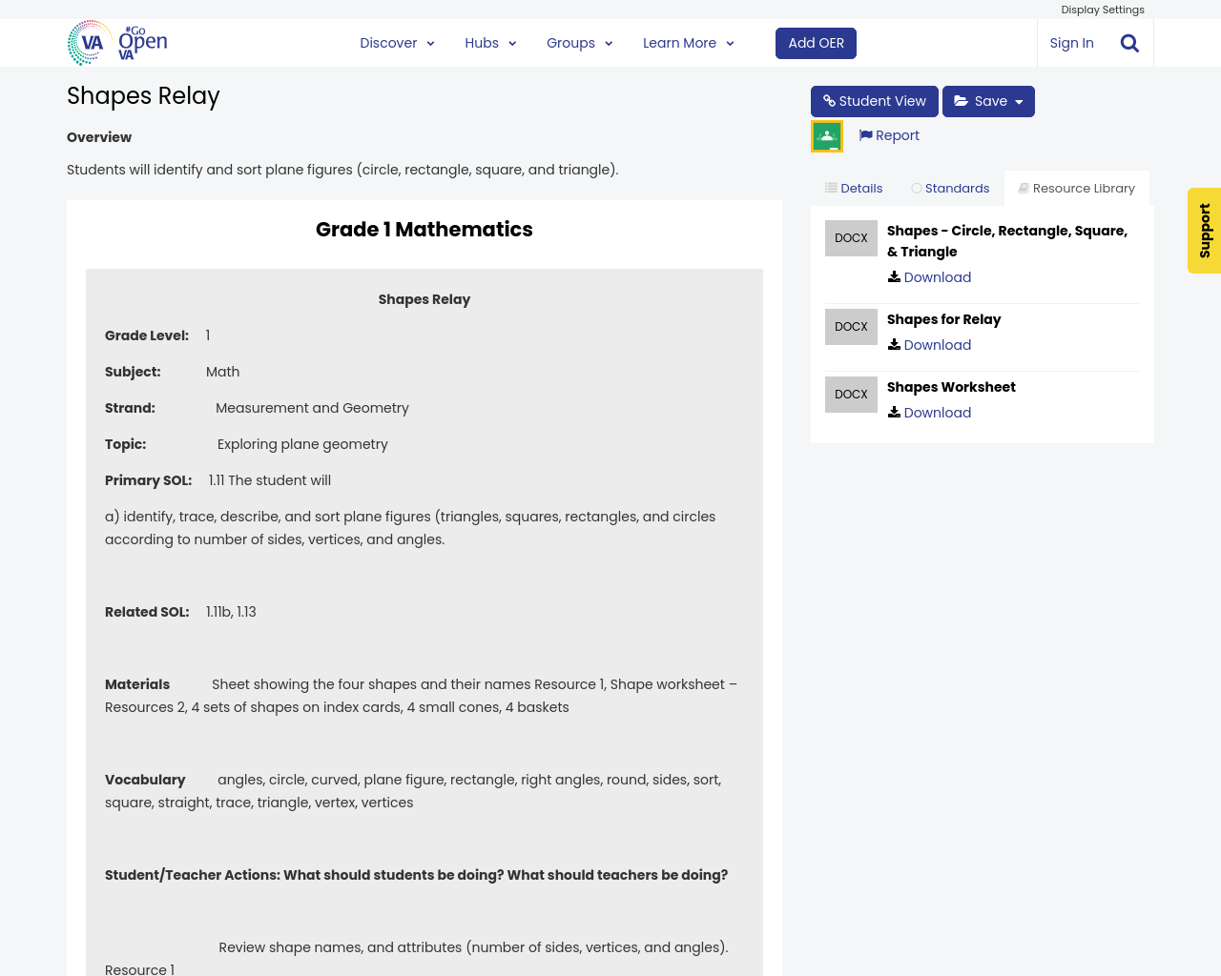Screen dimensions: 1221x976
Task: Click the DOCX icon for Shapes for Relay
Action: [851, 327]
